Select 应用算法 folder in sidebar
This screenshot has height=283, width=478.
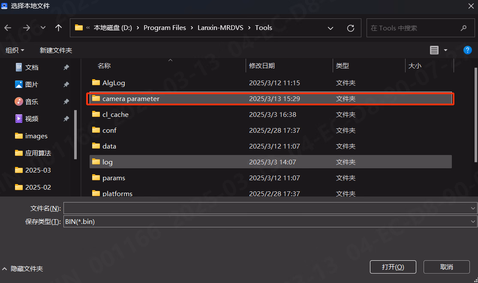tap(38, 153)
